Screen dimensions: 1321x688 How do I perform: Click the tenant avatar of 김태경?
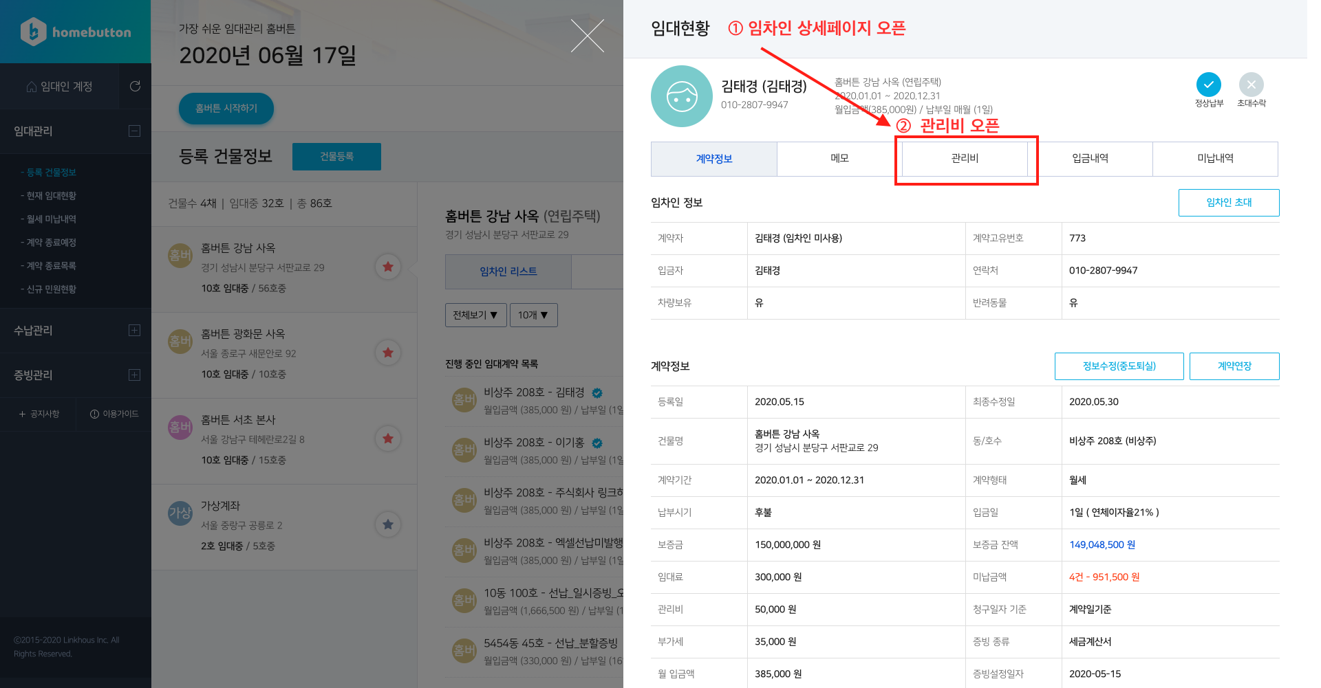point(681,96)
